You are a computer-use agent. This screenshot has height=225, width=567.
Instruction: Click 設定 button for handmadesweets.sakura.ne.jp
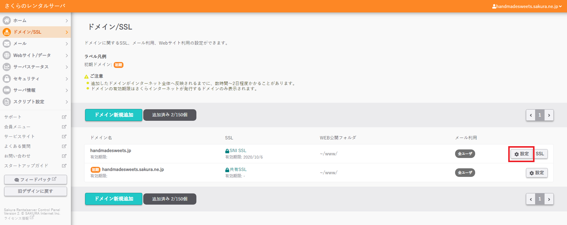(x=537, y=173)
